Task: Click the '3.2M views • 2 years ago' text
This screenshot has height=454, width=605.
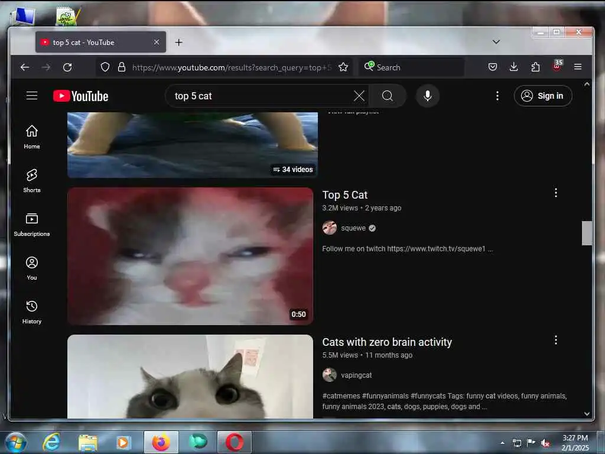Action: point(362,208)
